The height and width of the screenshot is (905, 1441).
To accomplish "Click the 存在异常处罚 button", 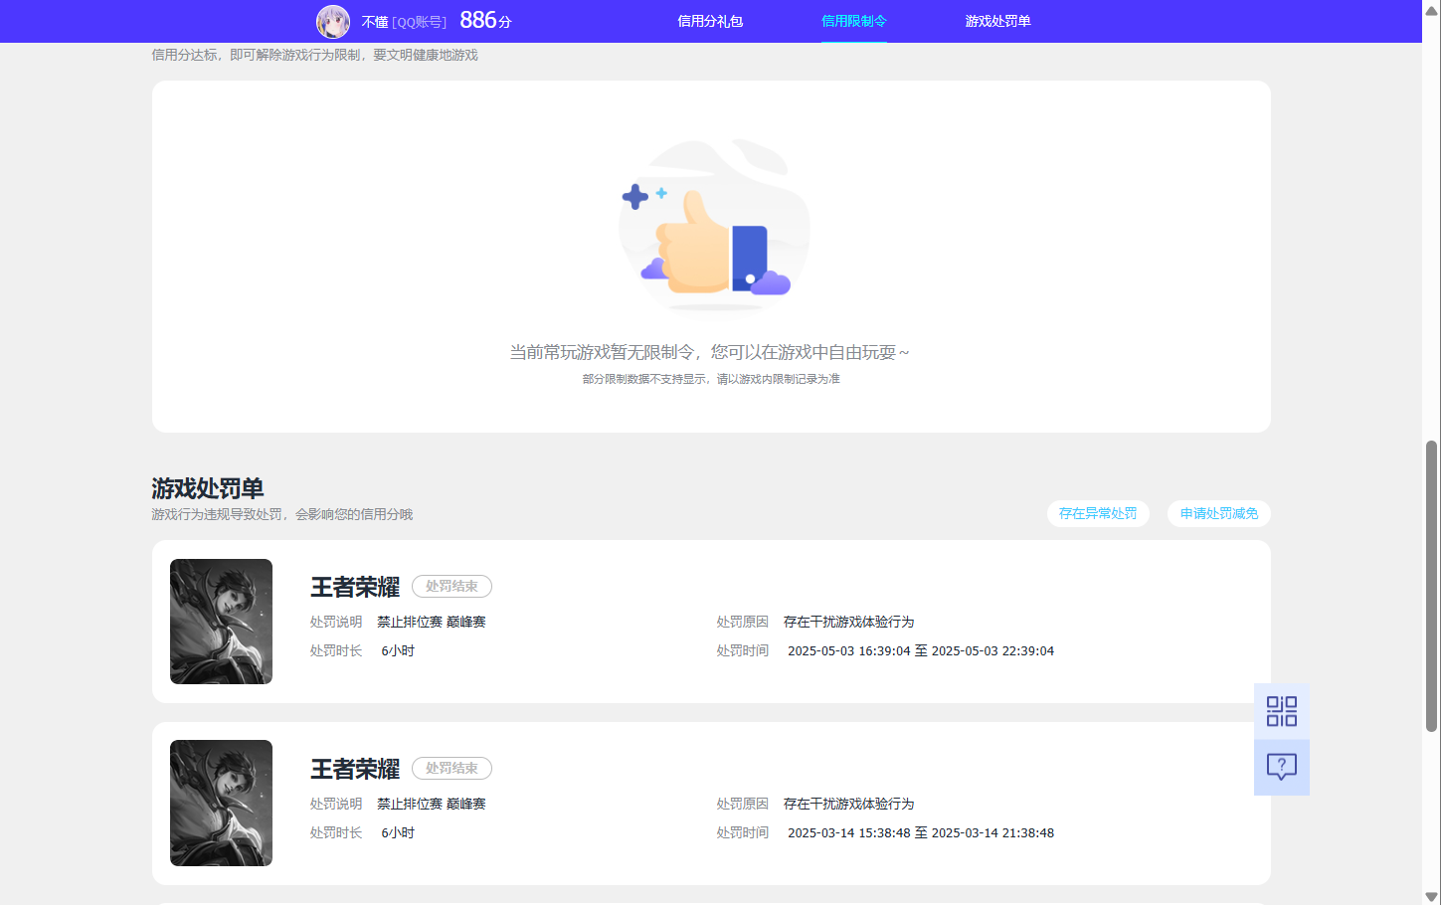I will (x=1098, y=513).
